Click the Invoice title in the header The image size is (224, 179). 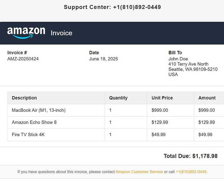pyautogui.click(x=62, y=33)
